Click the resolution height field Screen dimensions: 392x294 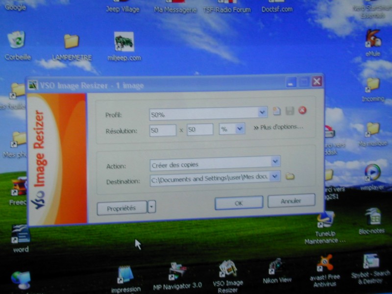[200, 129]
